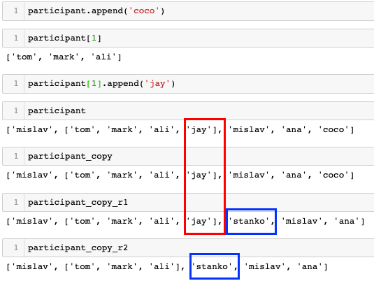374x281 pixels.
Task: Select the cell containing only participant
Action: click(x=188, y=110)
